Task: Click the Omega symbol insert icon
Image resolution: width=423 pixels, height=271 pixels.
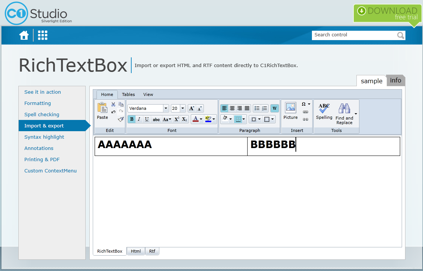Action: (304, 104)
